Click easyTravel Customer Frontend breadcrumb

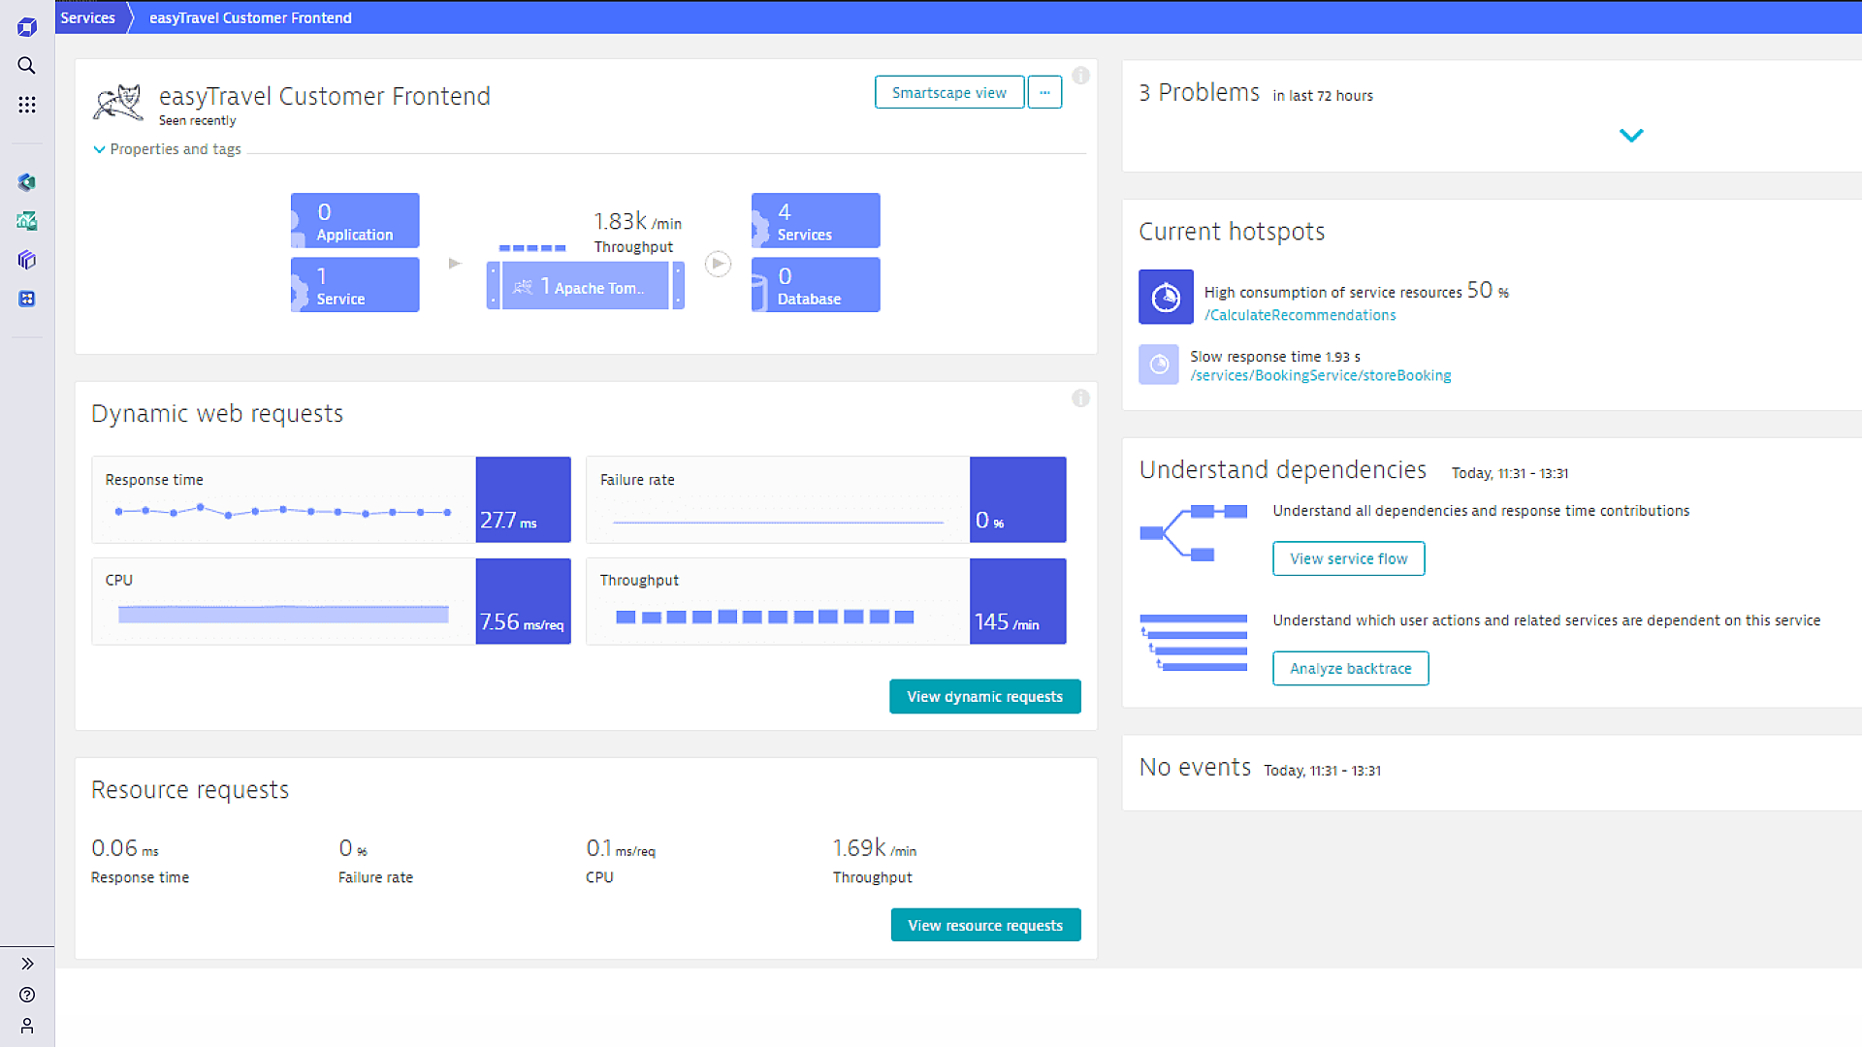[x=250, y=17]
